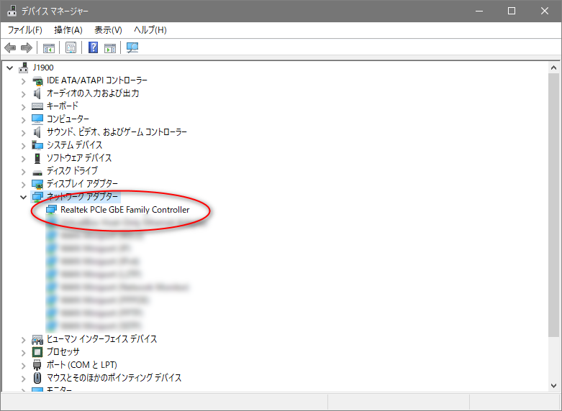The width and height of the screenshot is (562, 411).
Task: Open the ファイル(F) menu
Action: click(x=25, y=30)
